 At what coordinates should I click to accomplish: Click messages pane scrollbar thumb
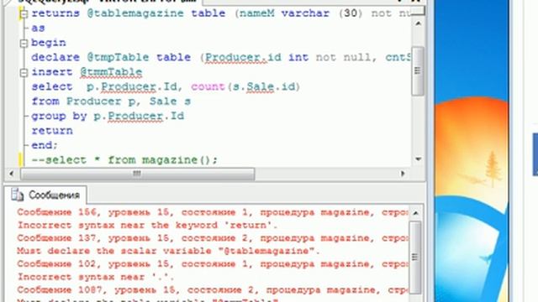(x=415, y=258)
